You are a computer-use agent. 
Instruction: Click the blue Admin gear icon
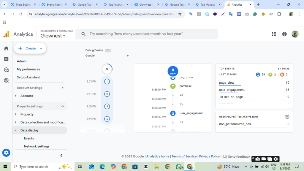6,153
